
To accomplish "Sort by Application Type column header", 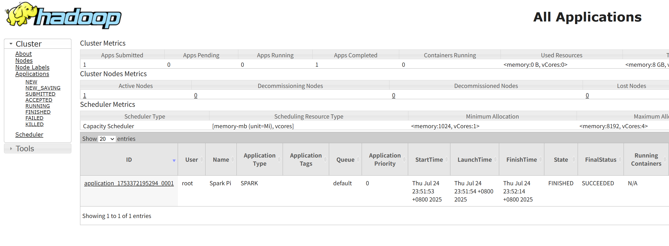I will [259, 159].
